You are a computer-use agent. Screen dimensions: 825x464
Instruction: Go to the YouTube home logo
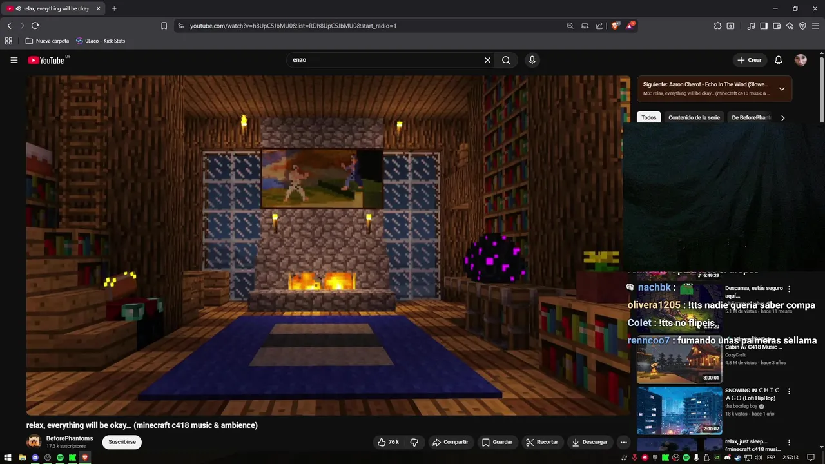pyautogui.click(x=46, y=60)
